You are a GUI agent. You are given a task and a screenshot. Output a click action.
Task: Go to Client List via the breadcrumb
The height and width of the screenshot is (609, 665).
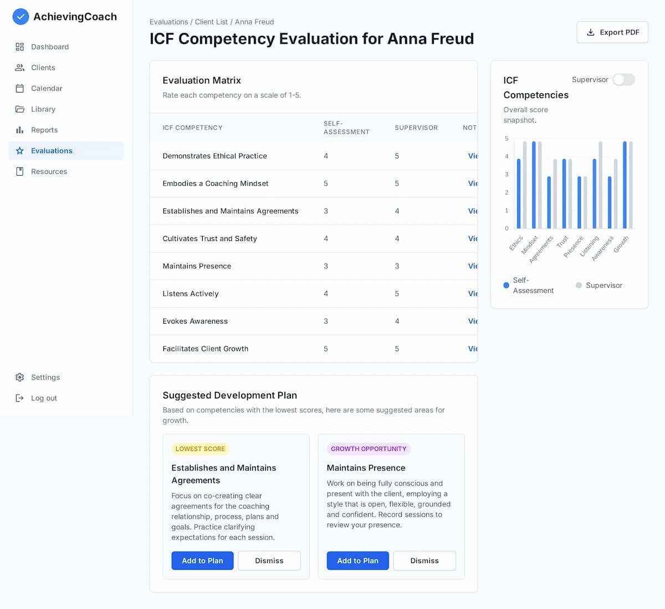coord(213,22)
